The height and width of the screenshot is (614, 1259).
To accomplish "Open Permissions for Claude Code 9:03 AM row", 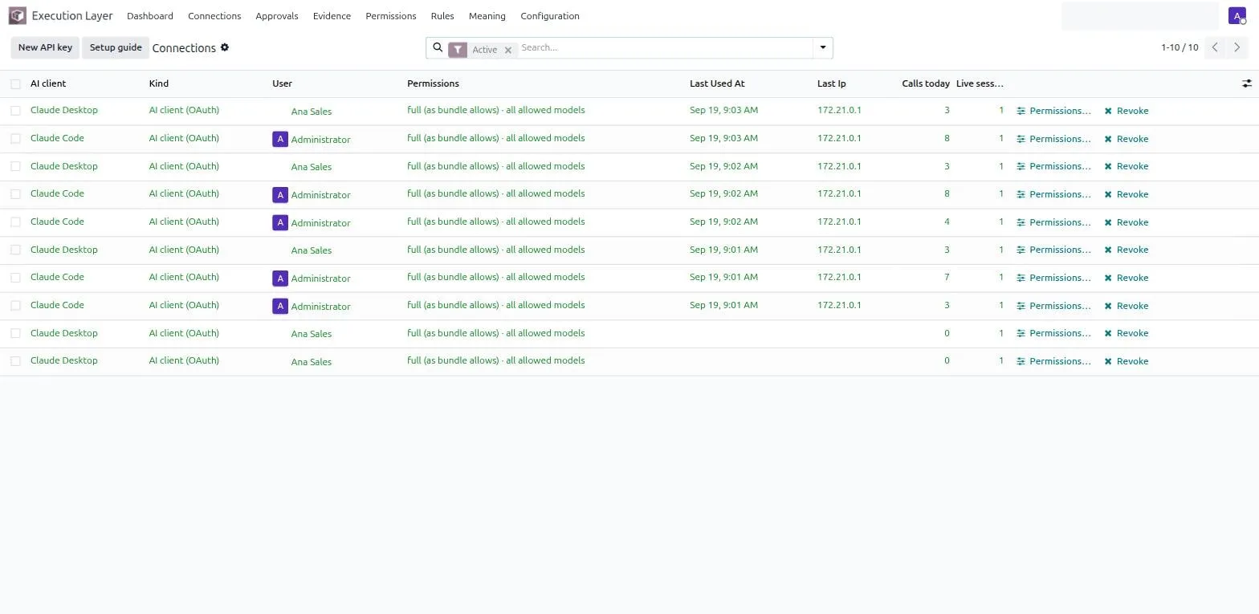I will tap(1053, 139).
